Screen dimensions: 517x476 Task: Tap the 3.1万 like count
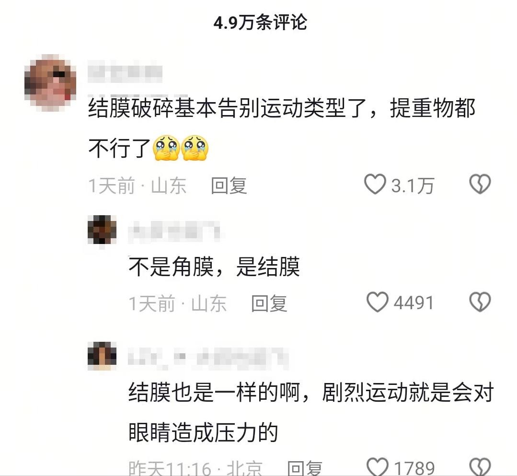coord(413,186)
